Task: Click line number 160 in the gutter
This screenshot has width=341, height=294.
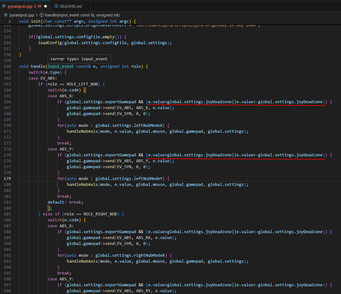Action: tap(7, 66)
